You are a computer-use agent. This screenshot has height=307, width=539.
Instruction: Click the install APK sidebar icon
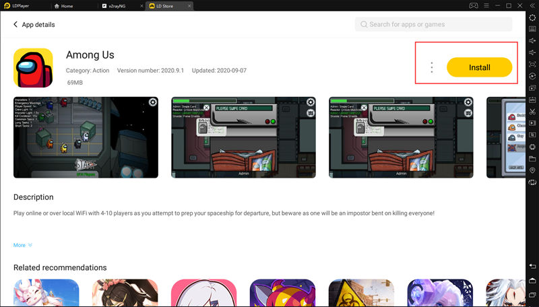pos(532,100)
